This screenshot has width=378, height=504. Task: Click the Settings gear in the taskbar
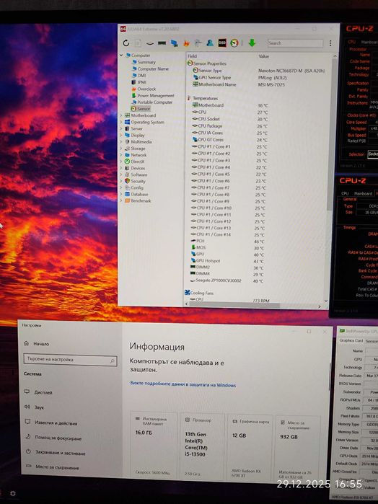[x=13, y=493]
